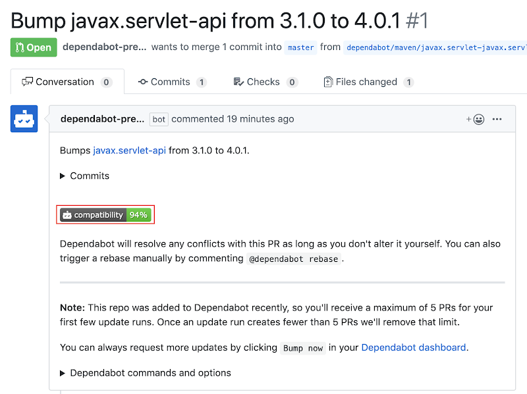Viewport: 527px width, 394px height.
Task: Open the Dependabot dashboard link
Action: [414, 347]
